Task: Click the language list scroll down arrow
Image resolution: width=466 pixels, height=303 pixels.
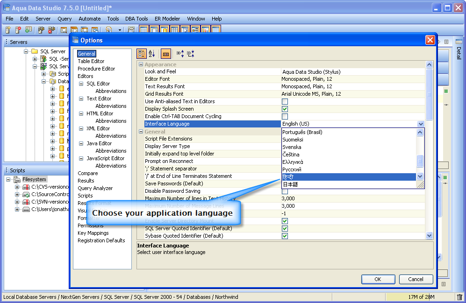Action: click(420, 176)
